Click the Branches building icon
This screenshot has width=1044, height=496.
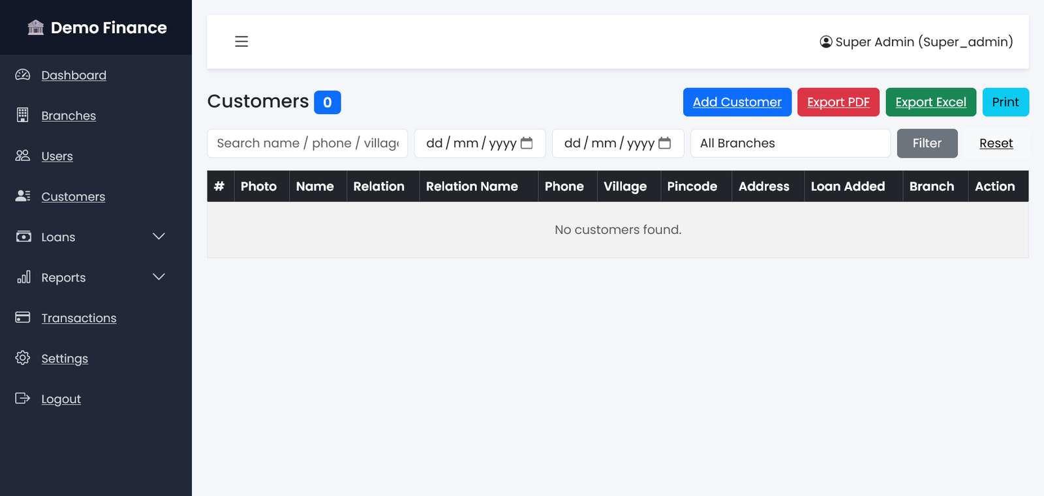23,115
